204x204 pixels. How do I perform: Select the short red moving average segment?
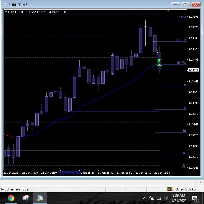point(9,136)
